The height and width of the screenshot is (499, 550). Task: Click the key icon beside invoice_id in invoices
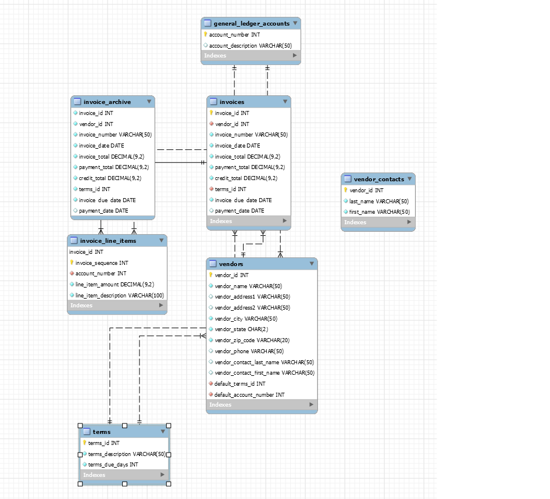point(211,113)
